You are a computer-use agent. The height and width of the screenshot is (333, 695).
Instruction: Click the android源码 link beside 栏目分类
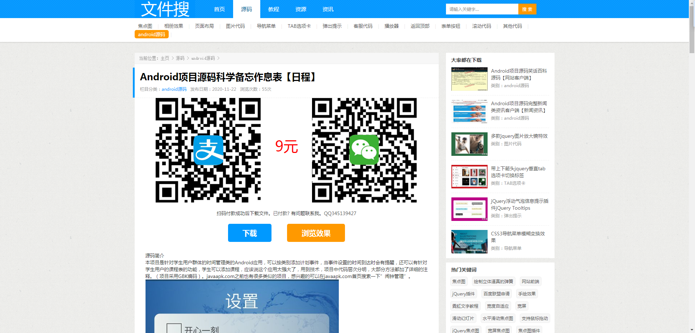click(174, 89)
